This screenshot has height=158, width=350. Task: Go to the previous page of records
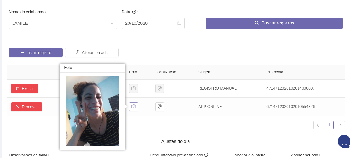click(x=318, y=125)
